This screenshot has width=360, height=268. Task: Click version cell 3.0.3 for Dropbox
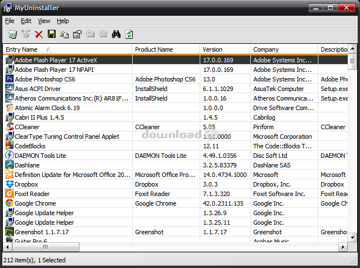(x=210, y=184)
